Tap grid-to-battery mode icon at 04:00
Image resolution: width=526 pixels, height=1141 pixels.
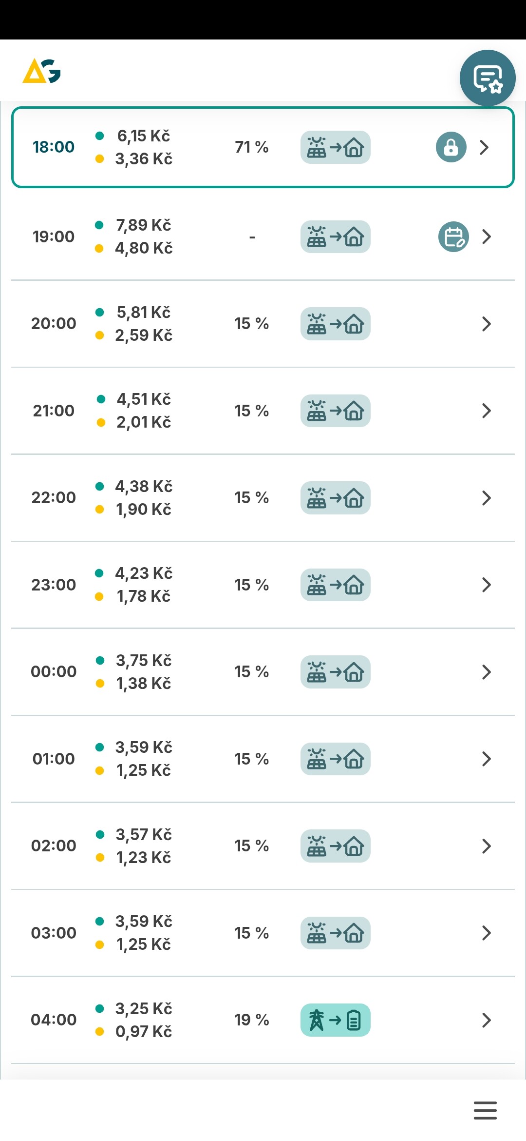(335, 1020)
